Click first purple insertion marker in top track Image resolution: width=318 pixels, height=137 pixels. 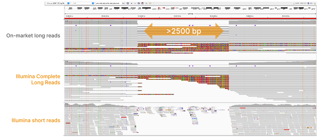pos(76,25)
